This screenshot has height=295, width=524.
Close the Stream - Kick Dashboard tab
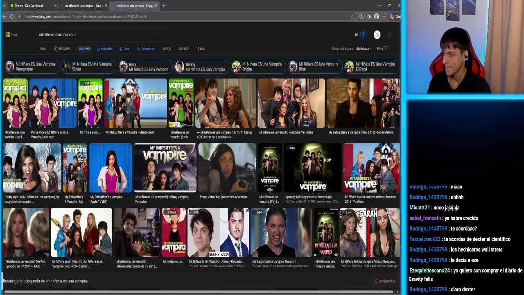click(55, 6)
